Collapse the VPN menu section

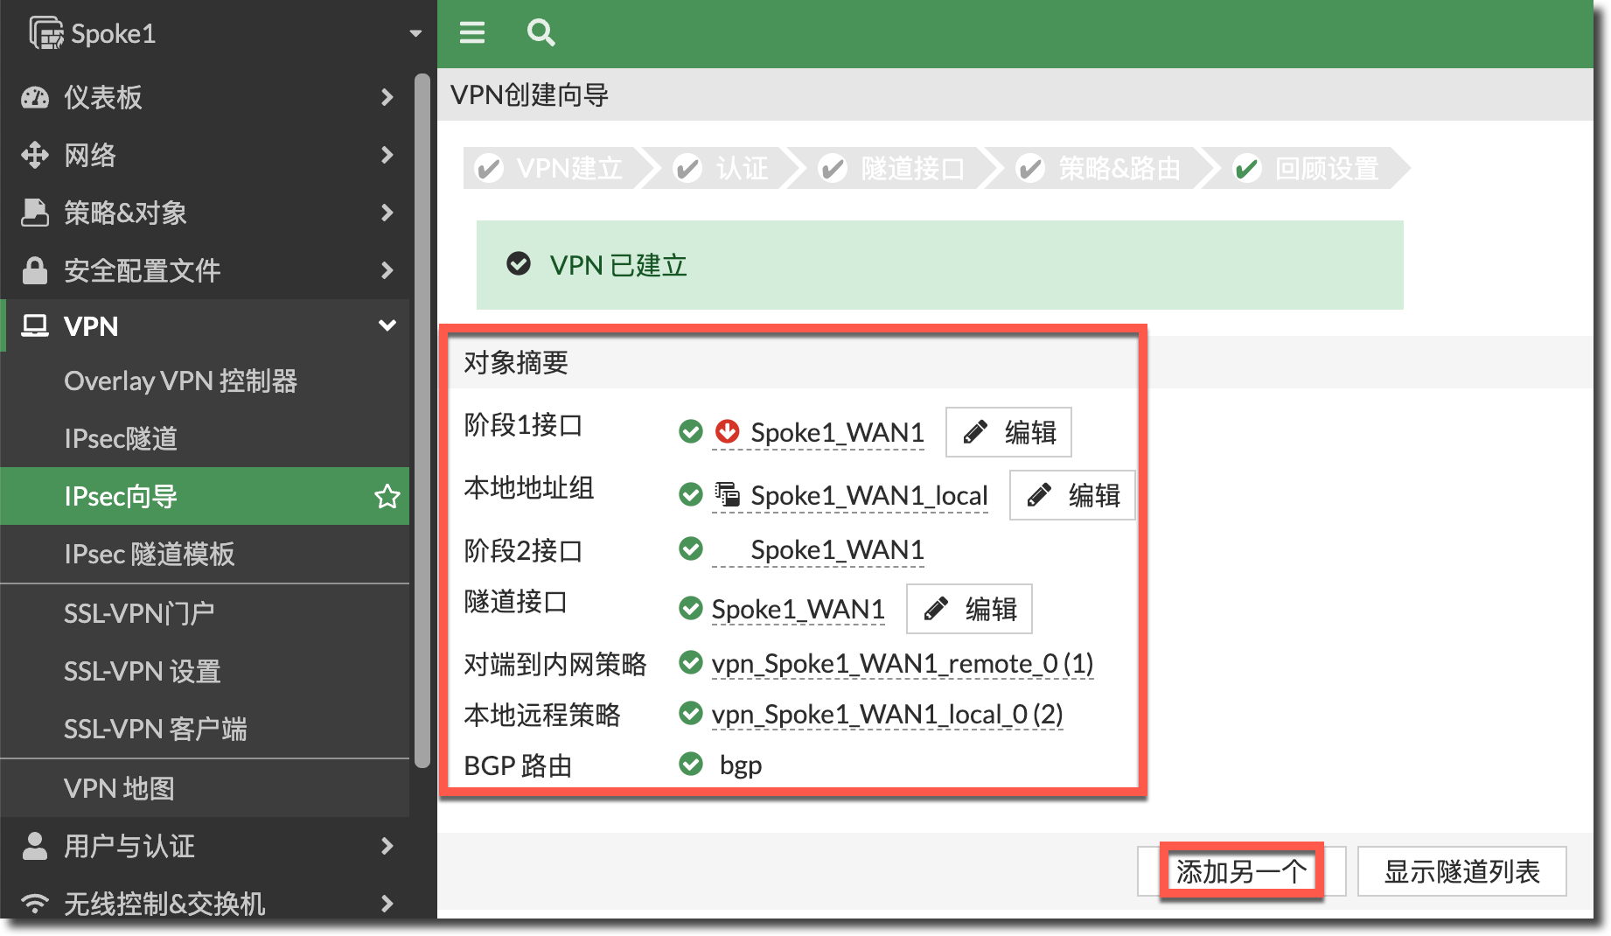pyautogui.click(x=387, y=326)
